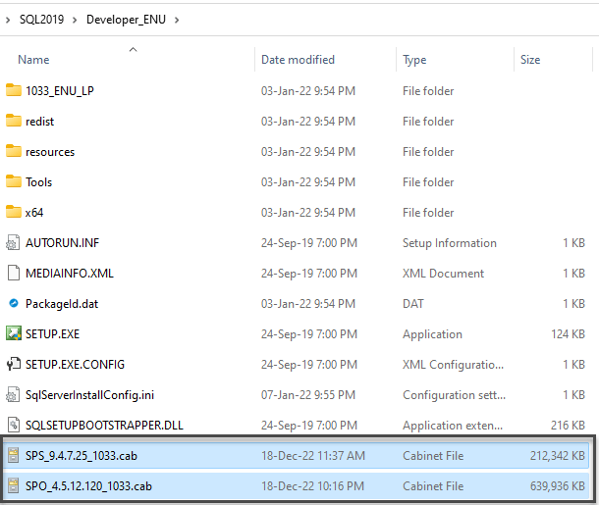Screen dimensions: 599x505
Task: Click Cabinet File type for SPS cab
Action: [x=433, y=456]
